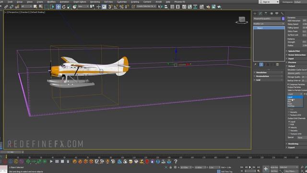Image resolution: width=307 pixels, height=173 pixels.
Task: Click the Play Animation button in time controls
Action: [250, 167]
